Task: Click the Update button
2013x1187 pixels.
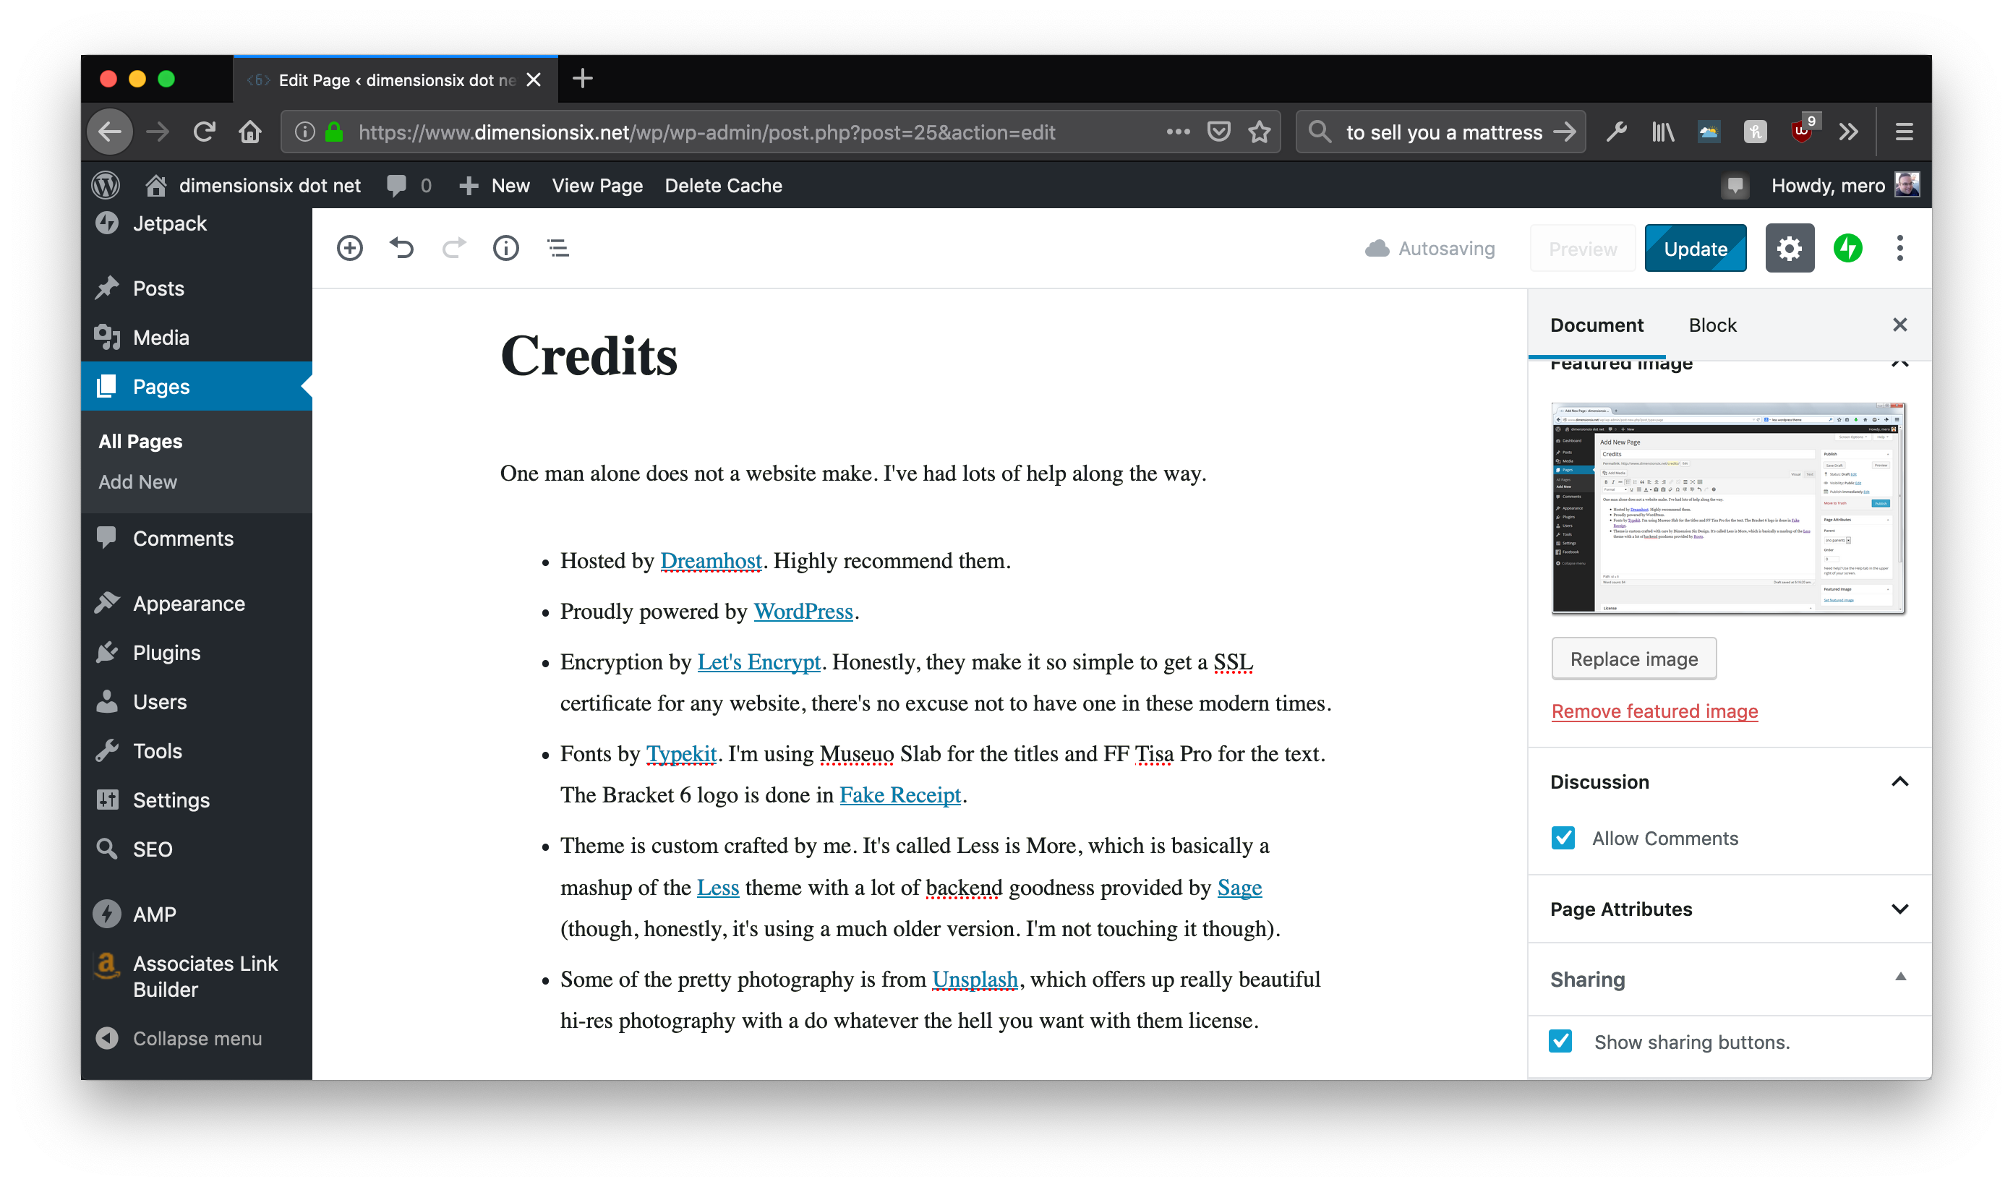Action: [x=1695, y=249]
